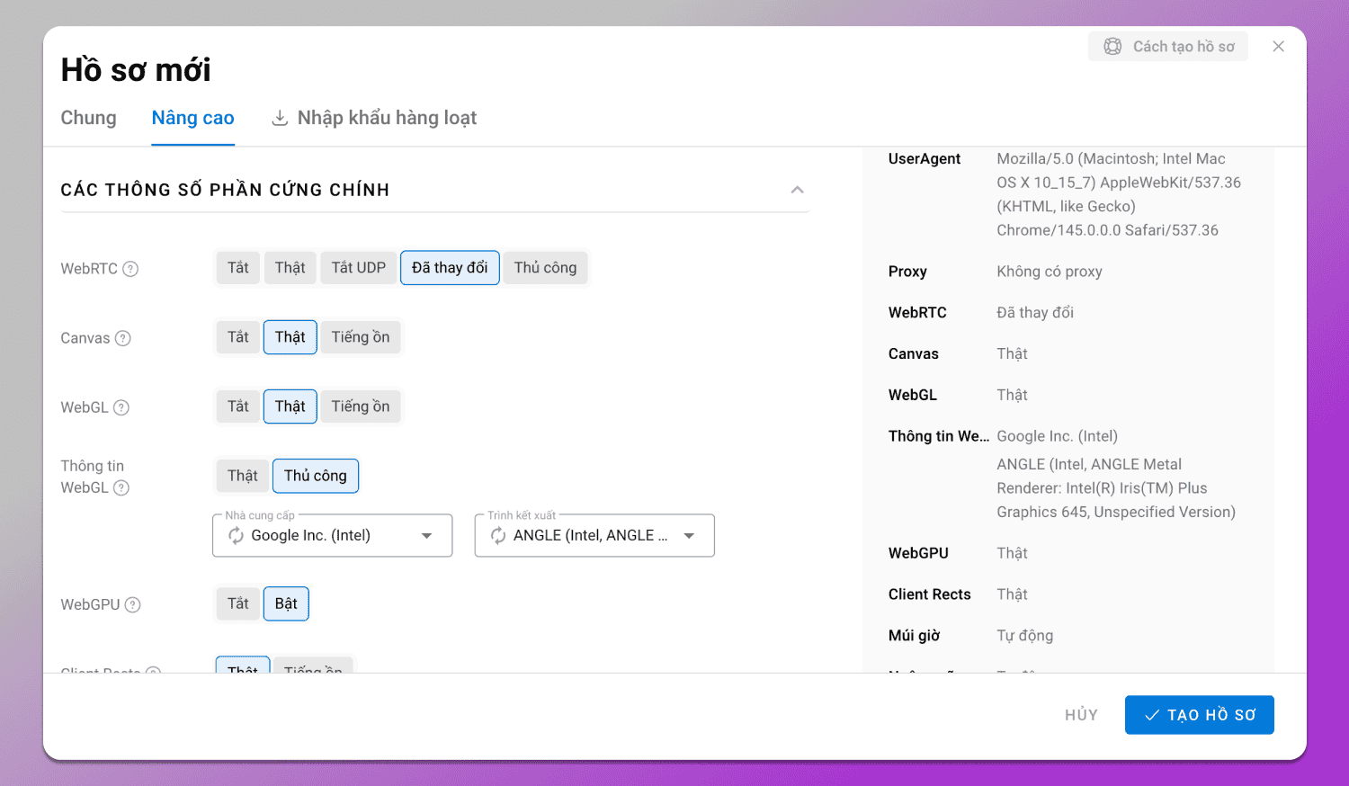Set WebRTC to Tắt
1349x786 pixels.
point(238,268)
